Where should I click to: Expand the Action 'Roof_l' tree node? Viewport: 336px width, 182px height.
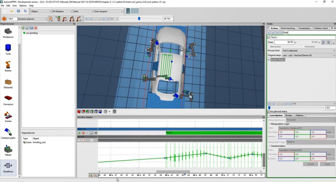tap(269, 60)
